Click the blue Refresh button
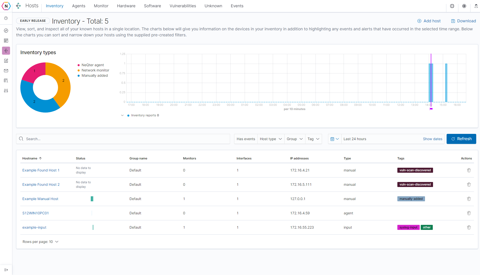The height and width of the screenshot is (275, 480). pyautogui.click(x=461, y=139)
